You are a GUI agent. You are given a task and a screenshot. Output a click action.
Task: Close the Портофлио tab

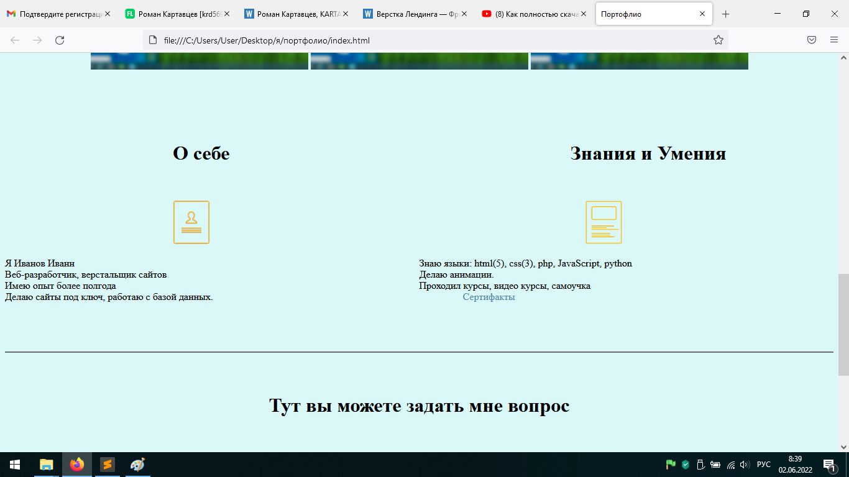[x=702, y=14]
